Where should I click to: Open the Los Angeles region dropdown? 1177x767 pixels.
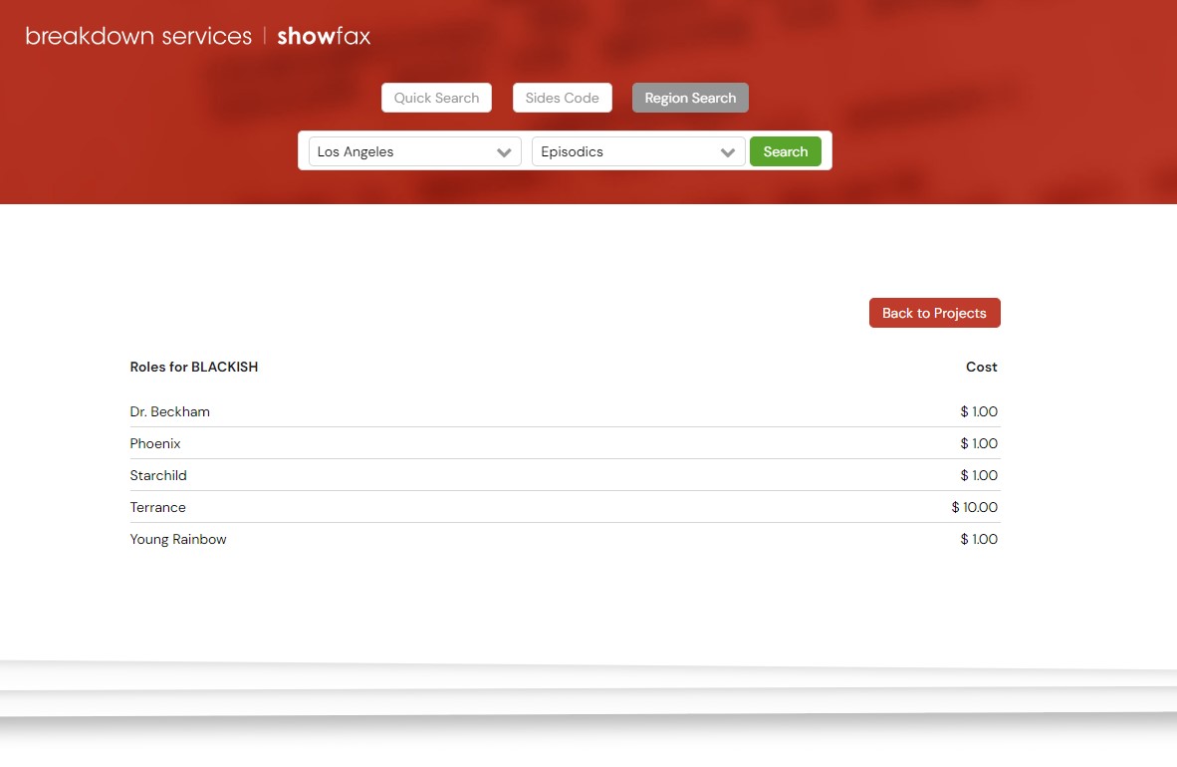414,151
